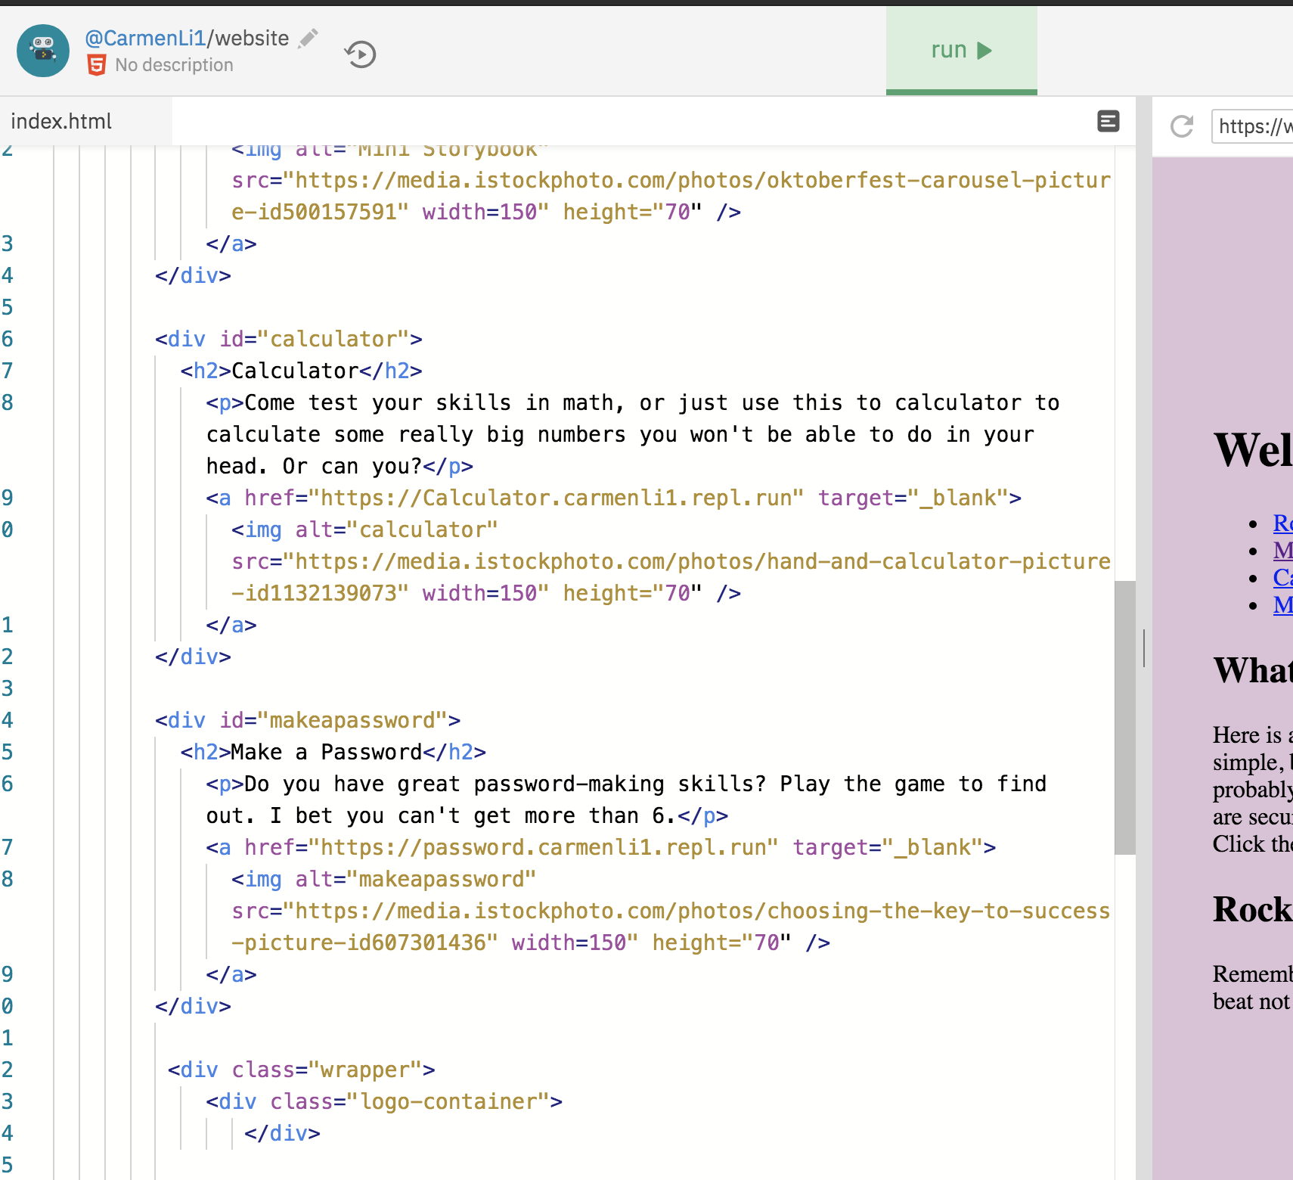Click the h2 Make a Password code line
This screenshot has height=1180, width=1293.
pyautogui.click(x=333, y=752)
